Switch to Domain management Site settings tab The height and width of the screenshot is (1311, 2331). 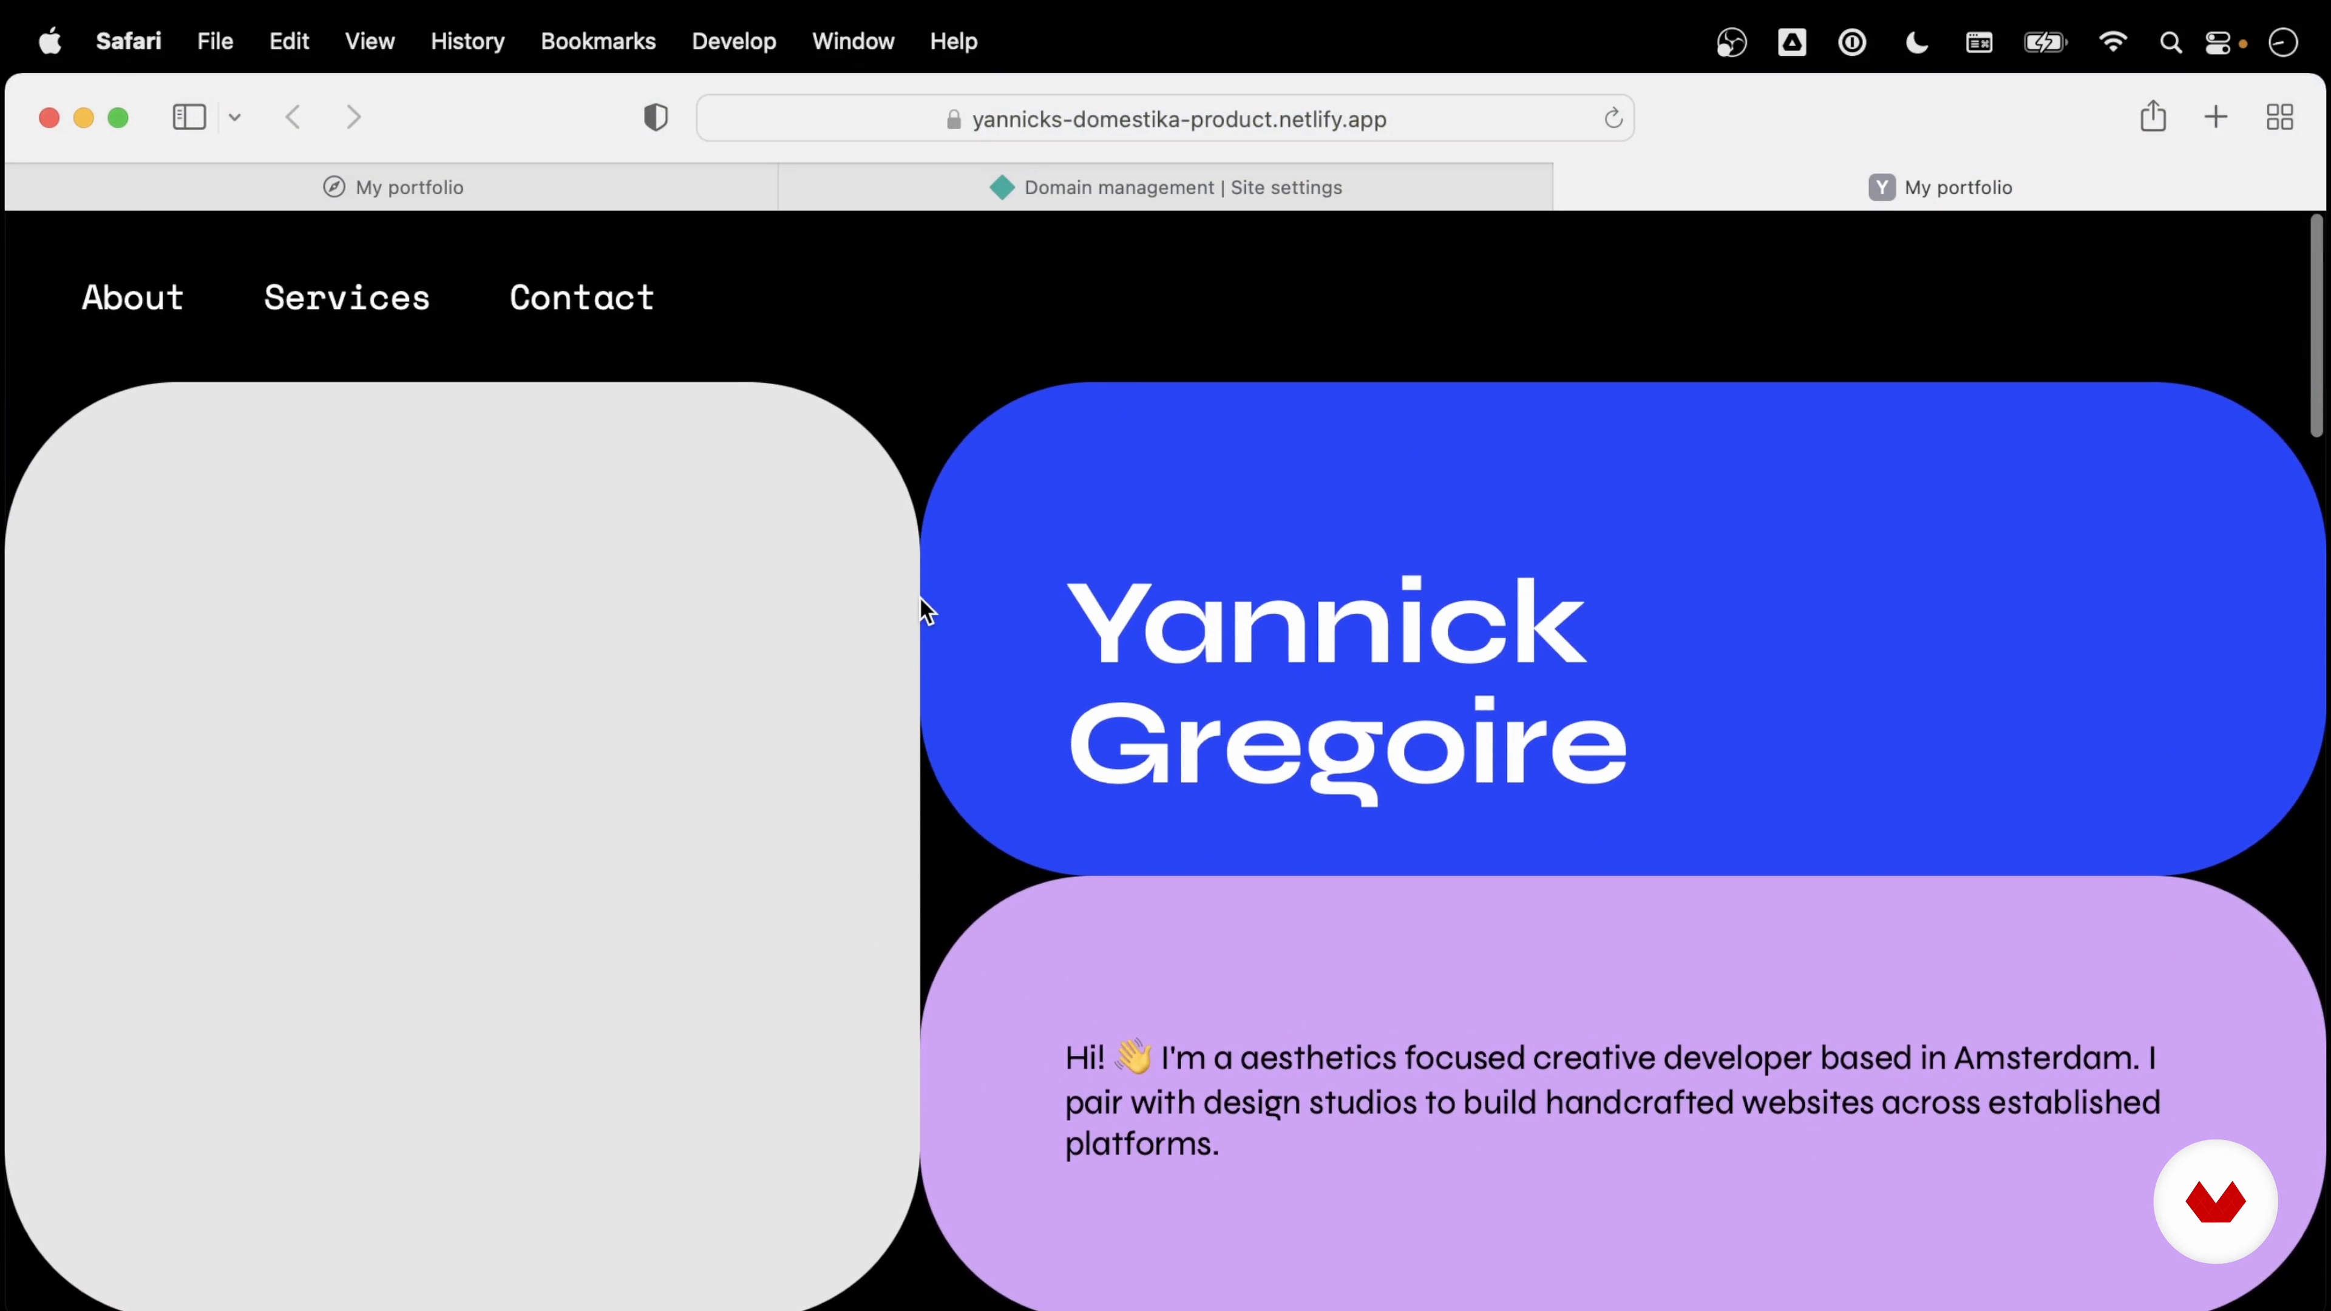(1165, 188)
